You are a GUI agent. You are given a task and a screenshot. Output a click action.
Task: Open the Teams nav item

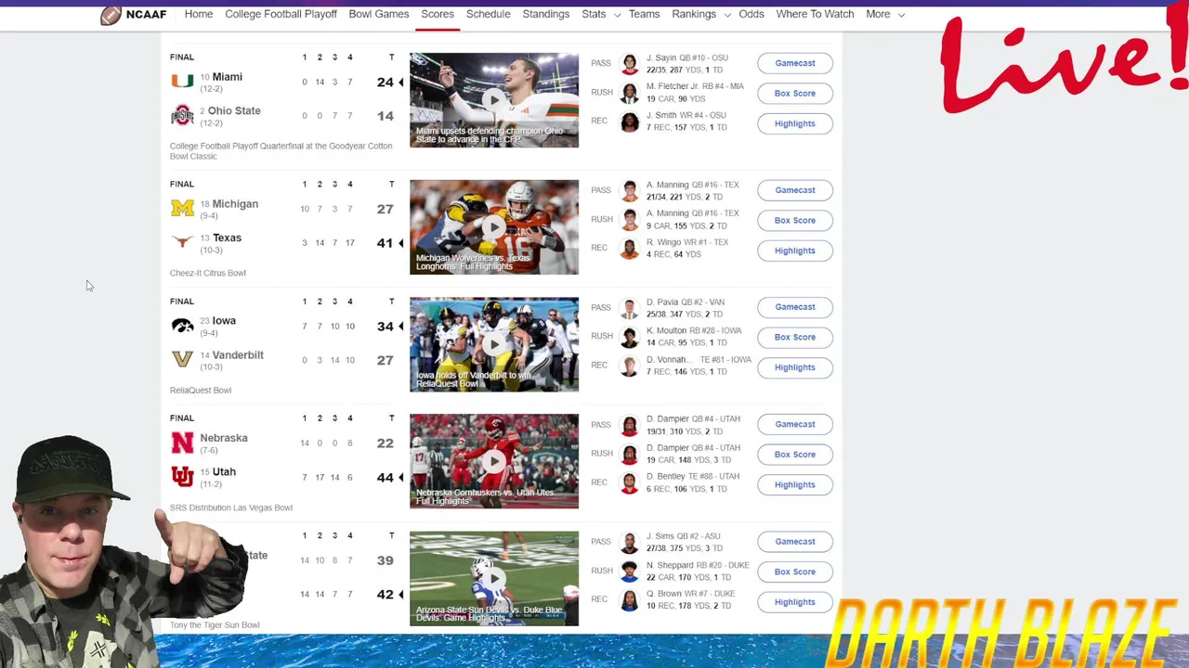(644, 14)
